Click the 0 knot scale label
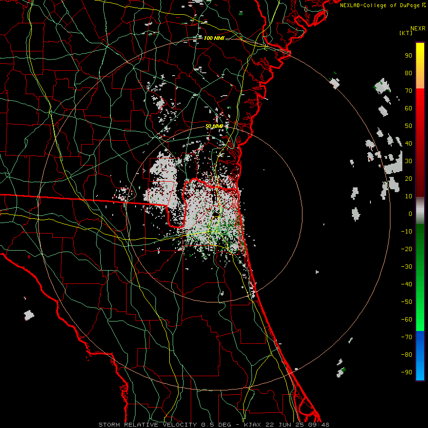The height and width of the screenshot is (428, 428). click(x=410, y=214)
